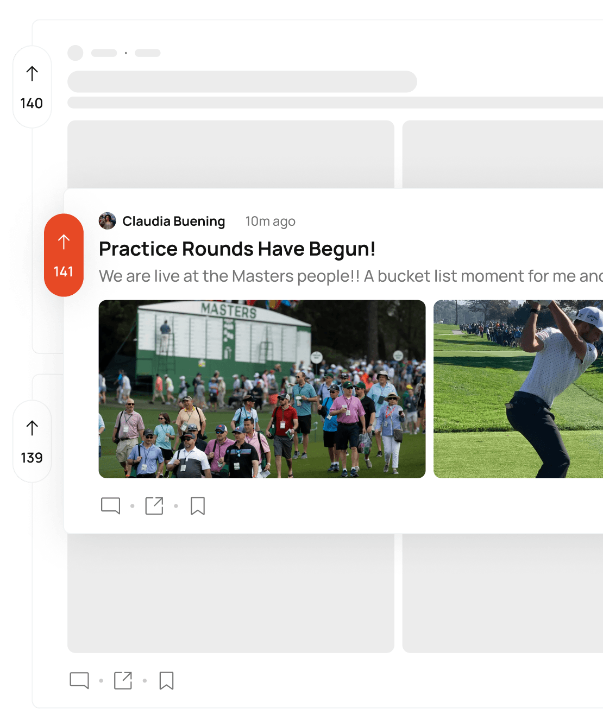Open left placeholder image in top post
Image resolution: width=603 pixels, height=728 pixels.
(231, 155)
